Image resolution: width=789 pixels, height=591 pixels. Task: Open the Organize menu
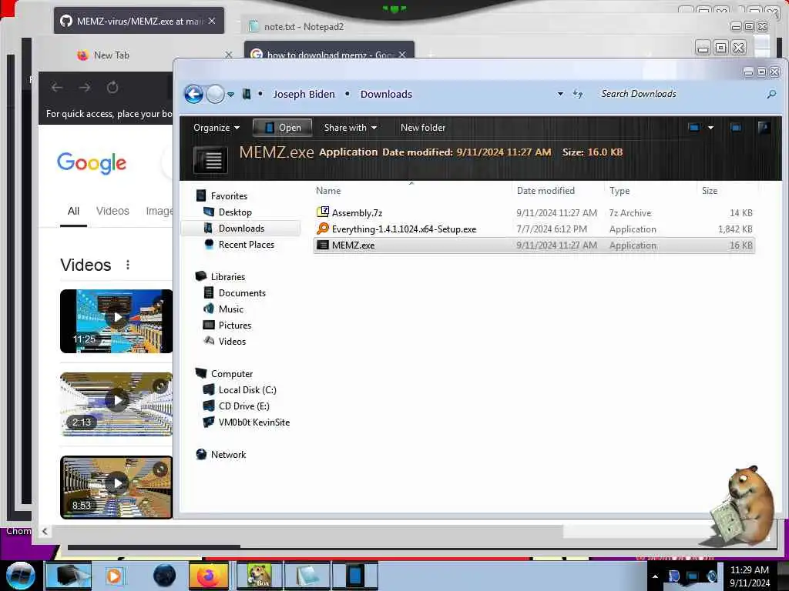click(216, 128)
